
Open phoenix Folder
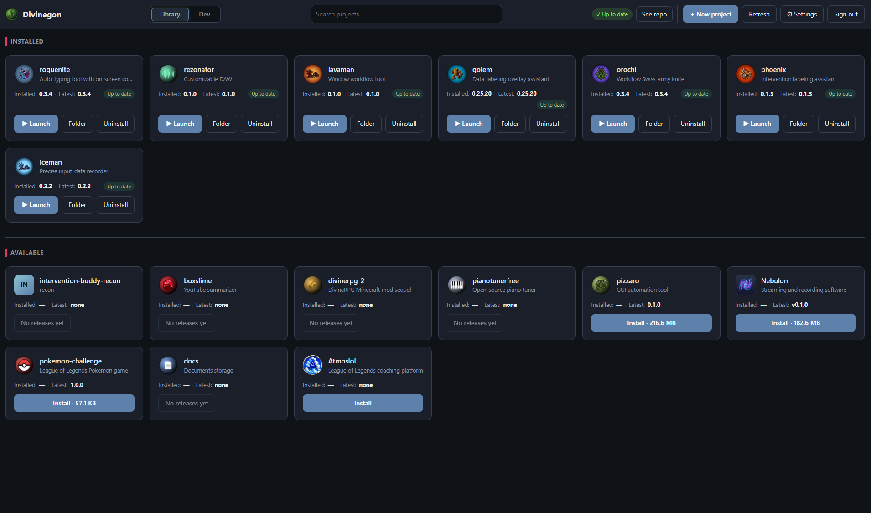pyautogui.click(x=798, y=124)
